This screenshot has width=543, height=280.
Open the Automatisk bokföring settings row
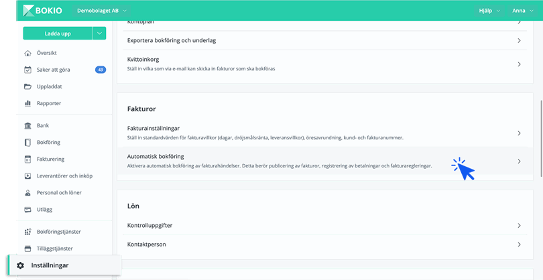click(x=322, y=161)
